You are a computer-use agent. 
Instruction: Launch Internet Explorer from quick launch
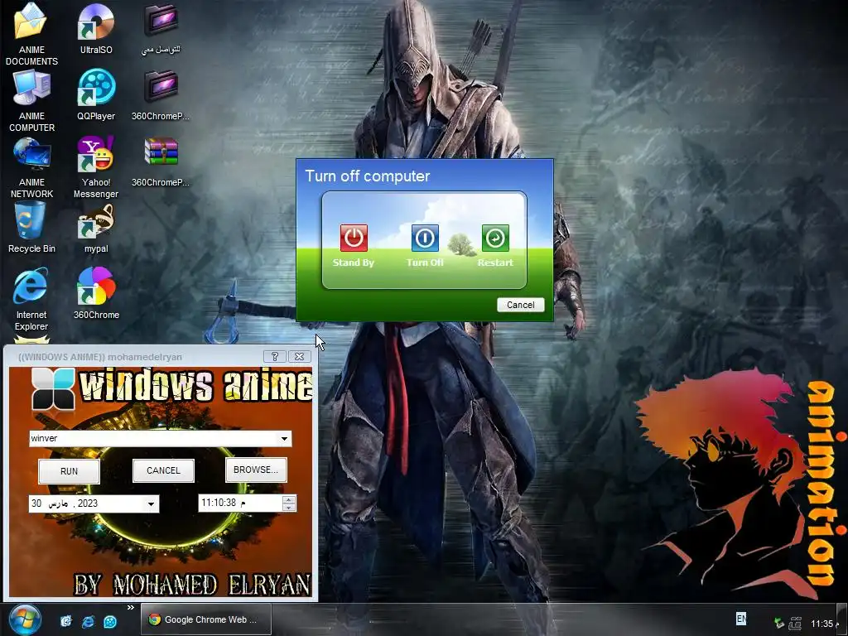(x=88, y=621)
